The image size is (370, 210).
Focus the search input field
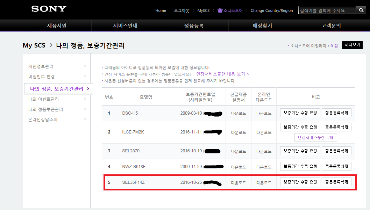[327, 10]
